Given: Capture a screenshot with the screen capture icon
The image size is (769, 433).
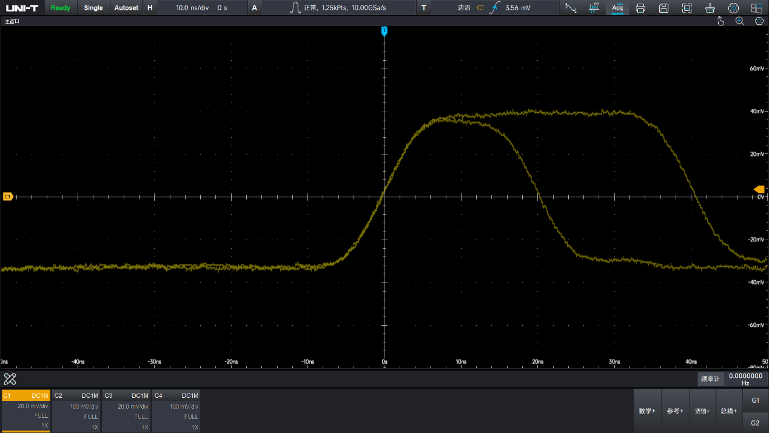Looking at the screenshot, I should [x=687, y=8].
